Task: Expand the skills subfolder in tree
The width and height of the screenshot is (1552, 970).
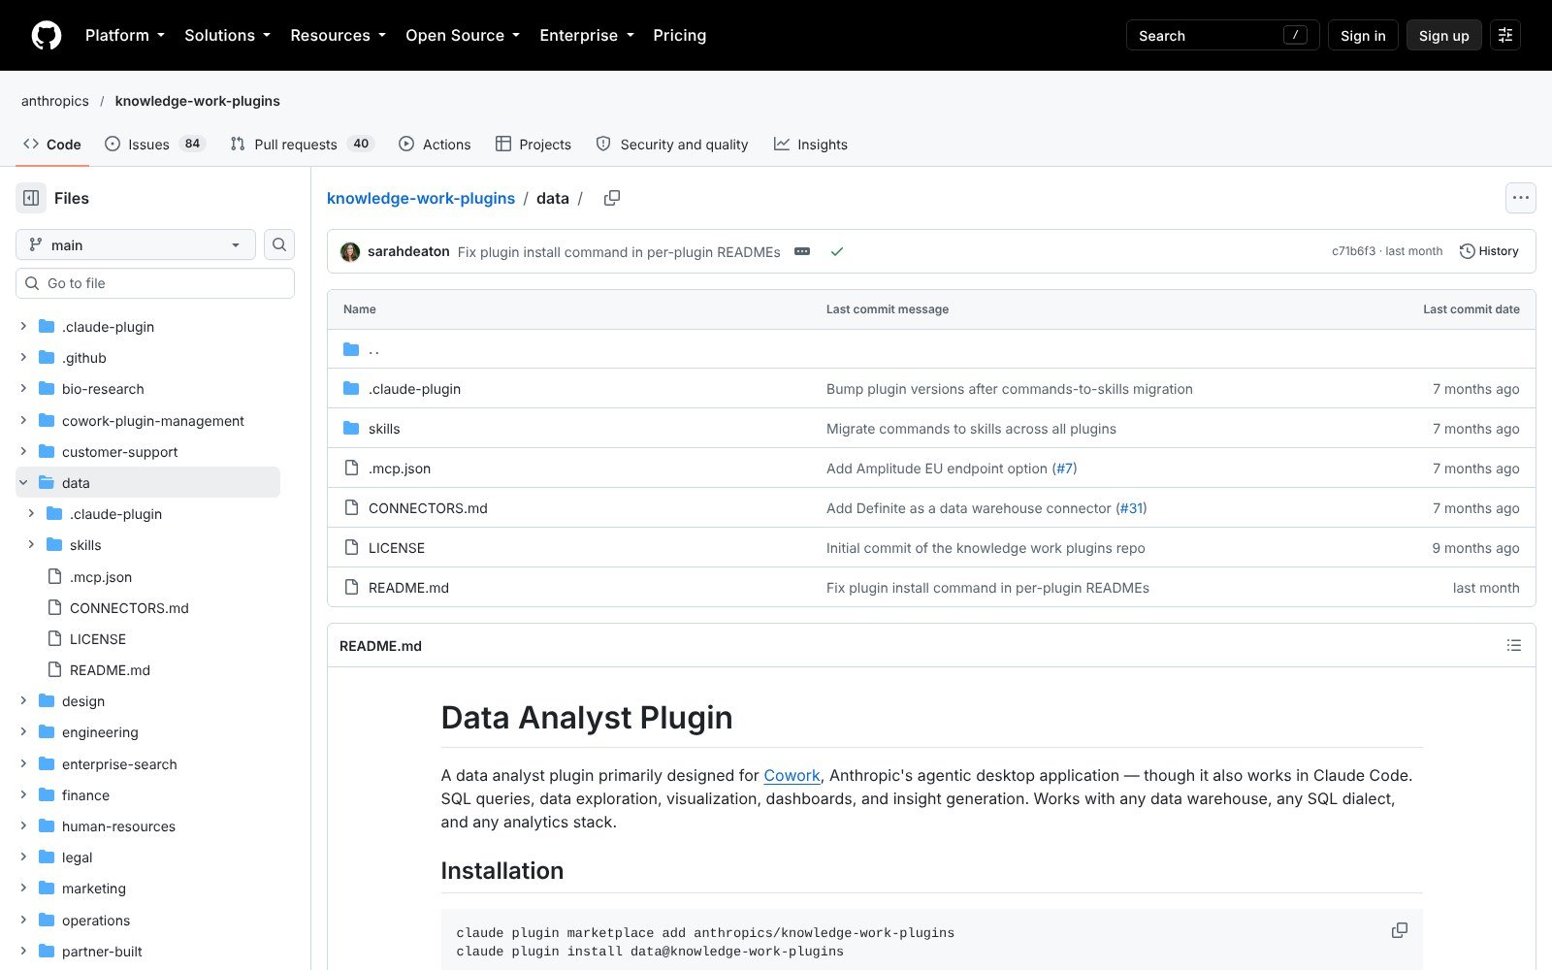Action: (31, 544)
